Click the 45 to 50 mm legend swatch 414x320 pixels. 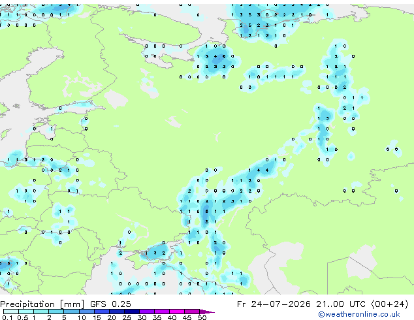pos(192,312)
